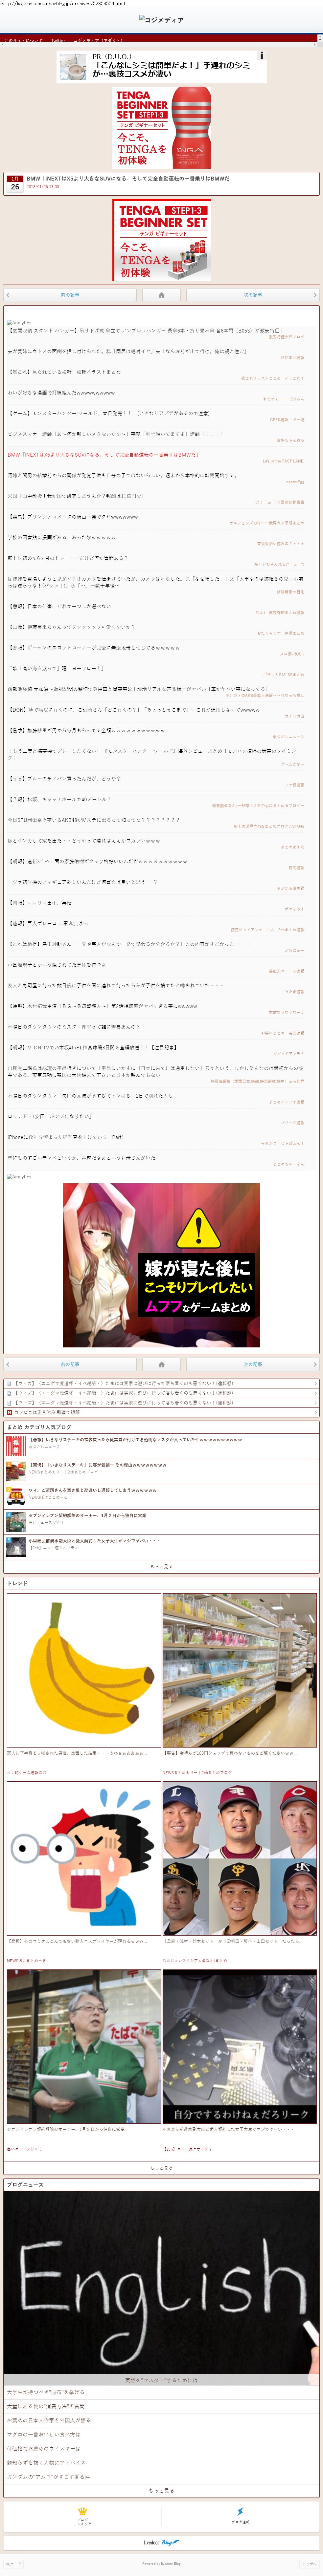Click the コジメディア site logo image
Image resolution: width=323 pixels, height=2576 pixels.
pyautogui.click(x=161, y=20)
